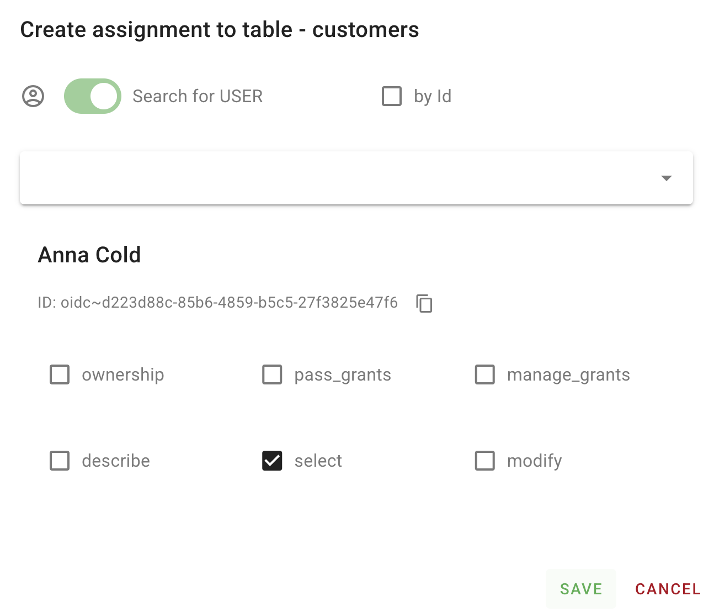Tick the pass_grants checkbox
This screenshot has width=714, height=612.
point(272,374)
